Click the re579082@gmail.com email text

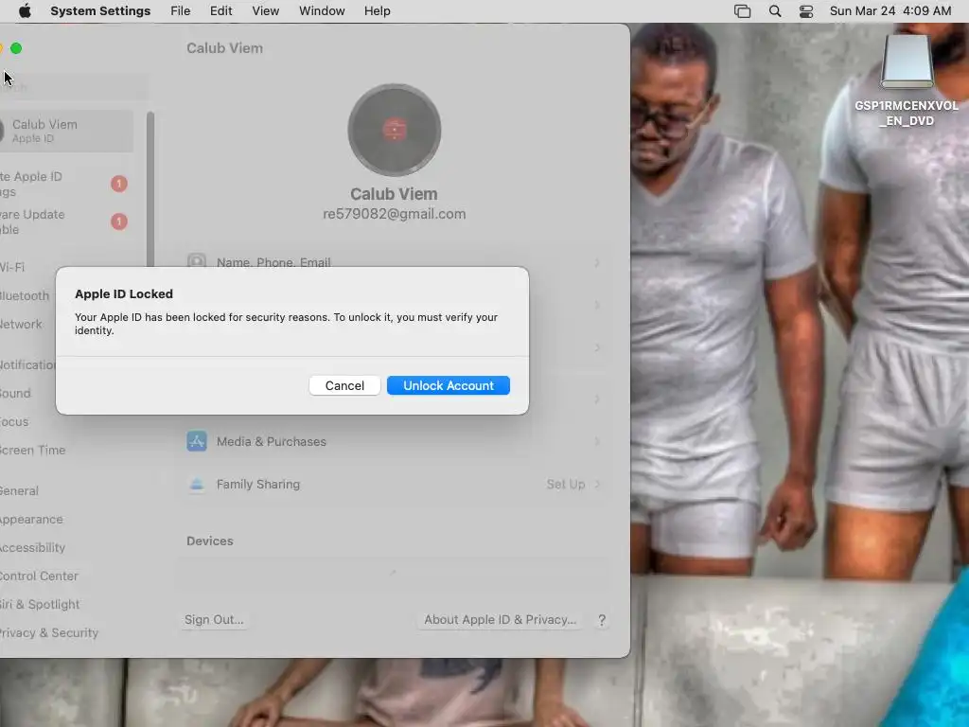point(395,214)
